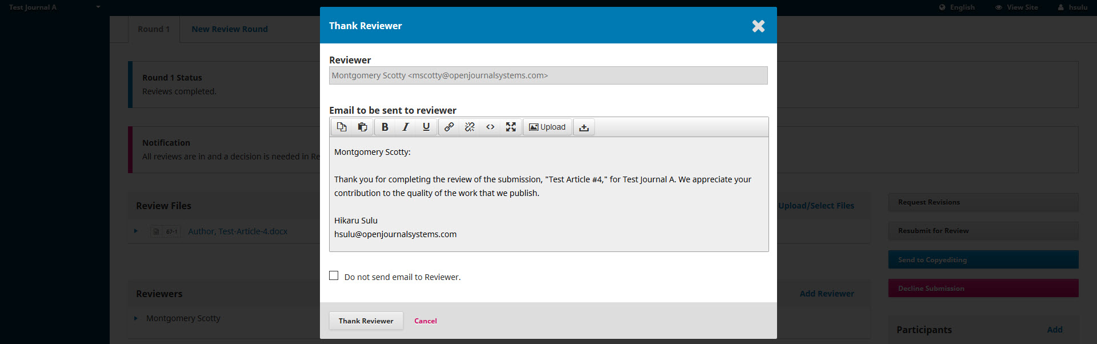Select the Round 1 tab
This screenshot has height=344, width=1097.
pyautogui.click(x=154, y=29)
